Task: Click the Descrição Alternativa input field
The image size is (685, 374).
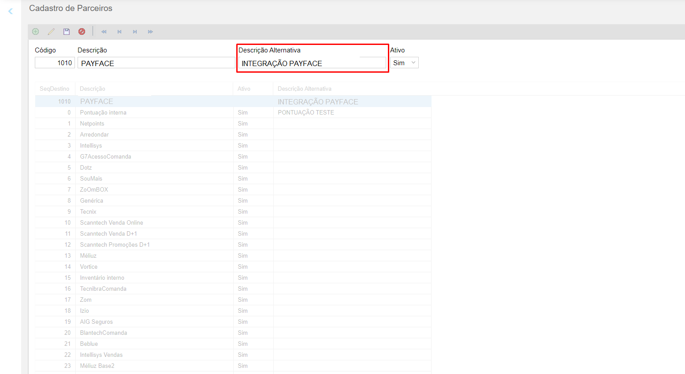Action: [312, 63]
